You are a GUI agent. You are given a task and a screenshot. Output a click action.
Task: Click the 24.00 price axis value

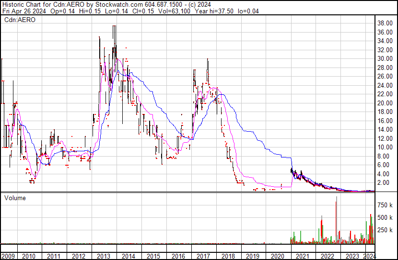[385, 85]
